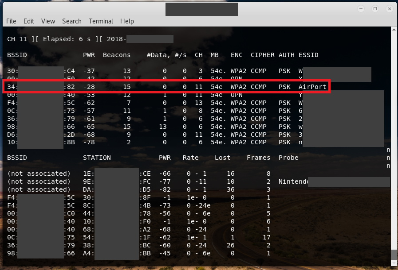Click the :8B BSSID suffix
398x270 pixels.
pyautogui.click(x=69, y=143)
